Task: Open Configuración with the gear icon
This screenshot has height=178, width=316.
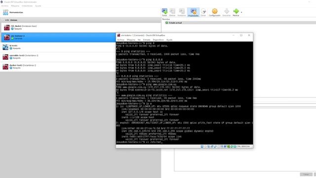Action: (215, 11)
